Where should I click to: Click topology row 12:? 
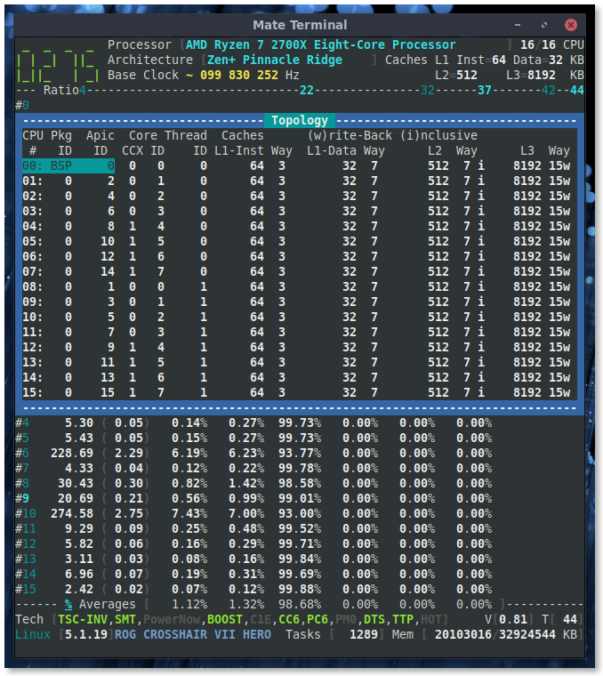(296, 347)
